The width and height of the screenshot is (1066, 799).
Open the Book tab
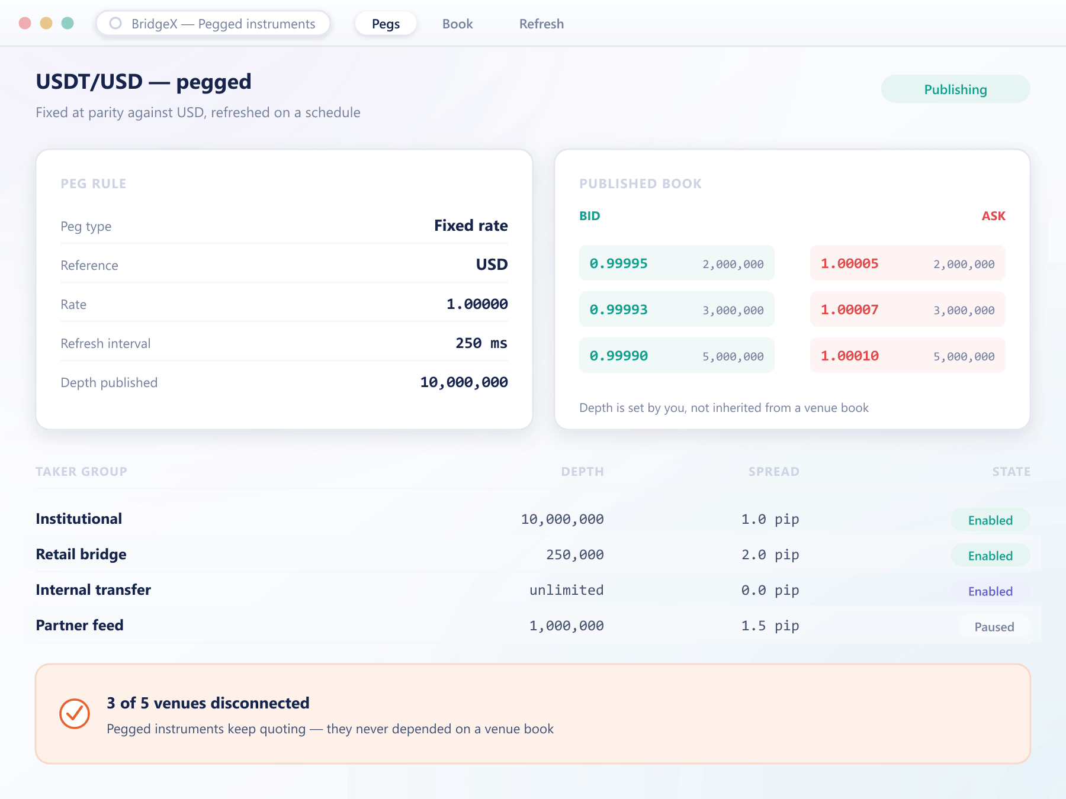pos(457,24)
